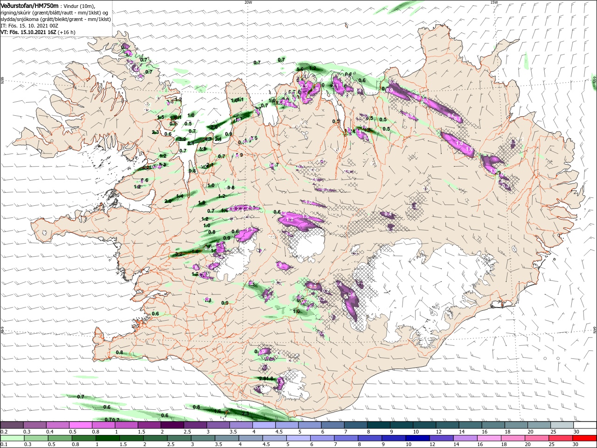Pick the 0.2–0.3 dark mauve snow swatch
The height and width of the screenshot is (448, 597).
tap(12, 425)
